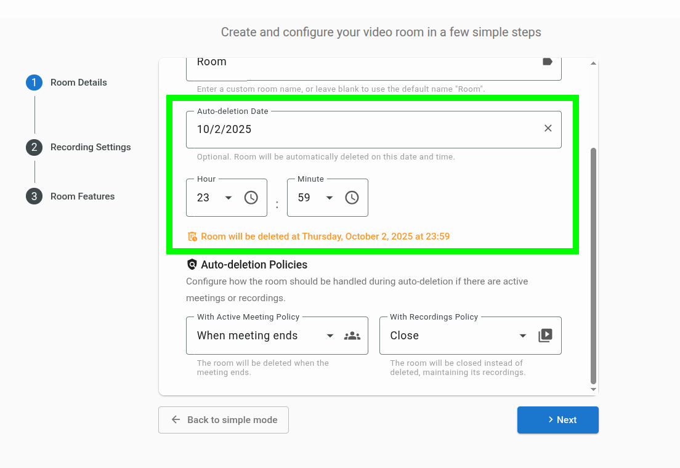Click the tag icon in room name field
The height and width of the screenshot is (468, 680).
547,62
